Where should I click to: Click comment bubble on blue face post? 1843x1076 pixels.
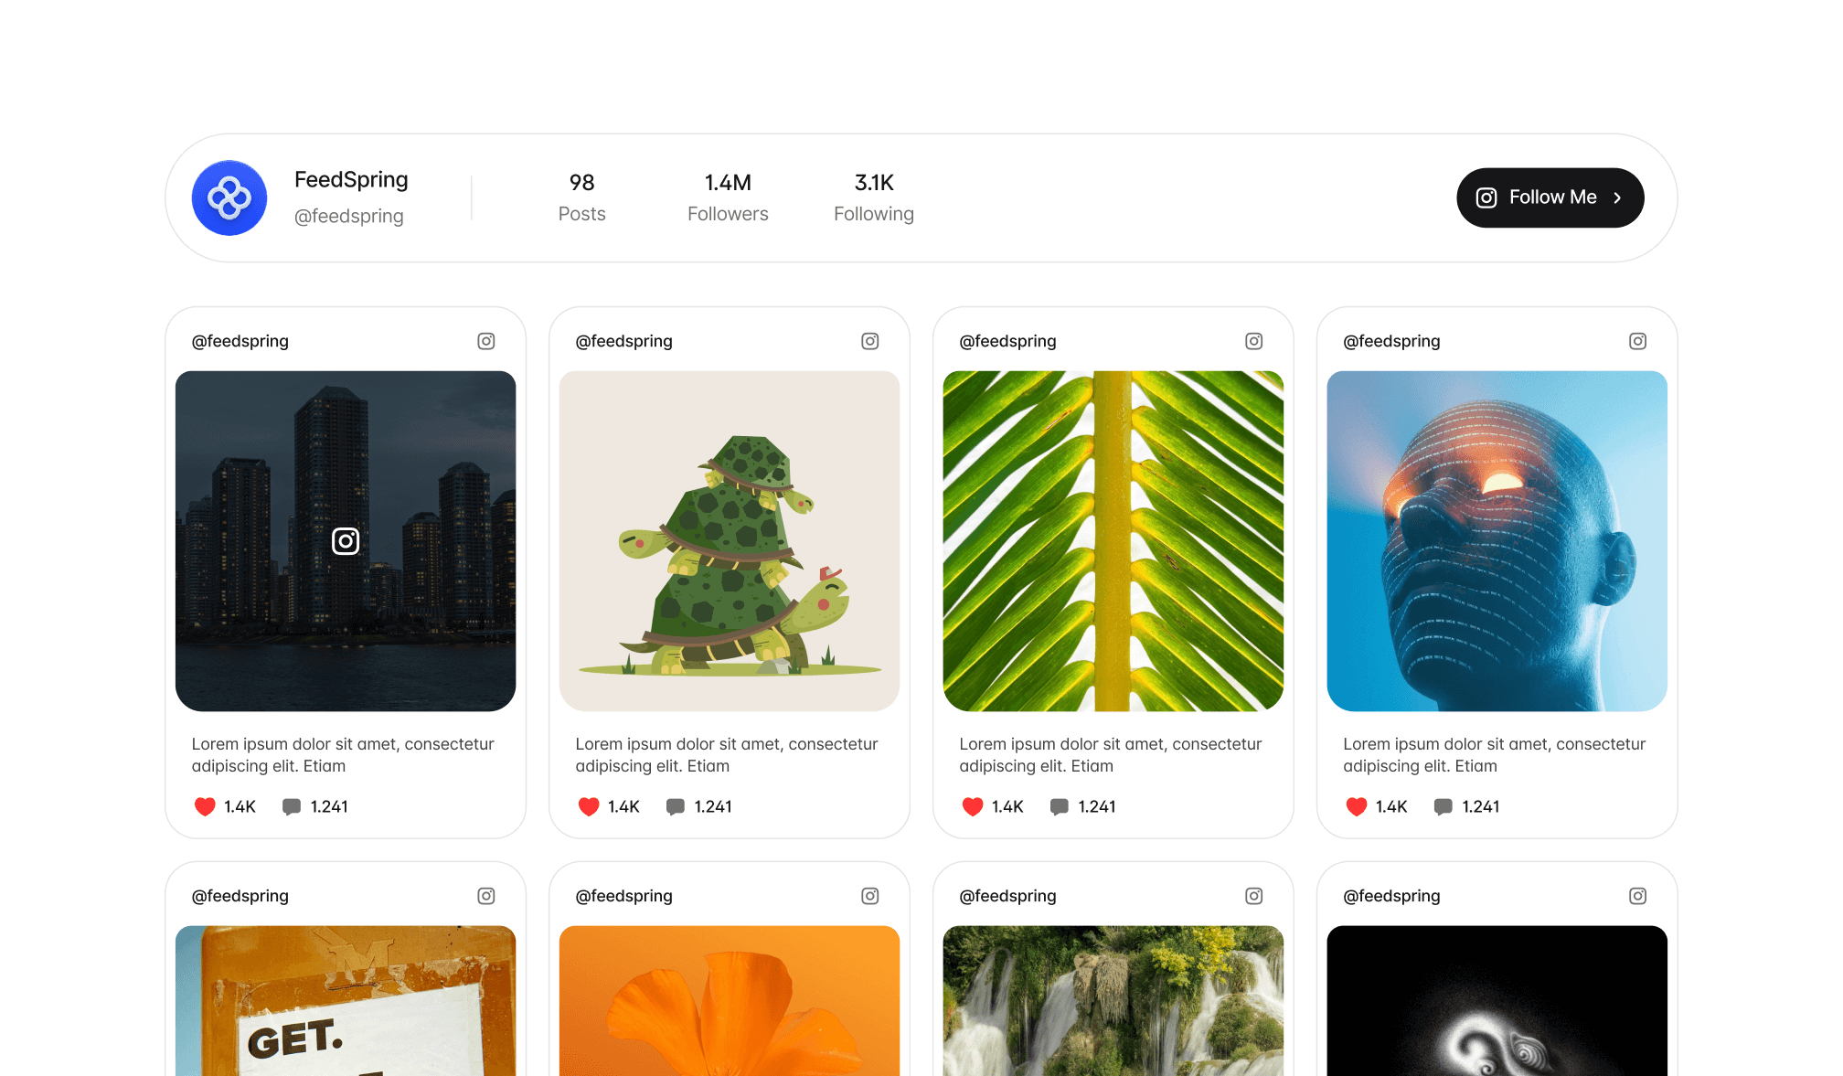pyautogui.click(x=1444, y=806)
